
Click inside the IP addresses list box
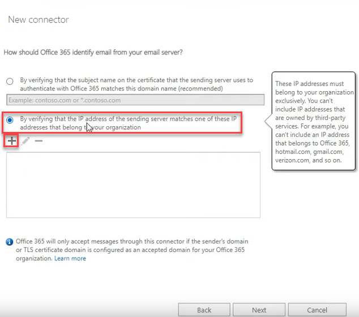coord(133,185)
